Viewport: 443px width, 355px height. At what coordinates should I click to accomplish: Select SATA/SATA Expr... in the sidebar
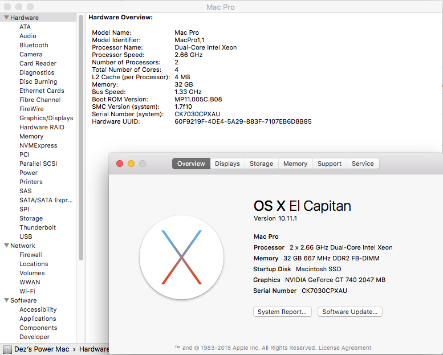coord(46,200)
